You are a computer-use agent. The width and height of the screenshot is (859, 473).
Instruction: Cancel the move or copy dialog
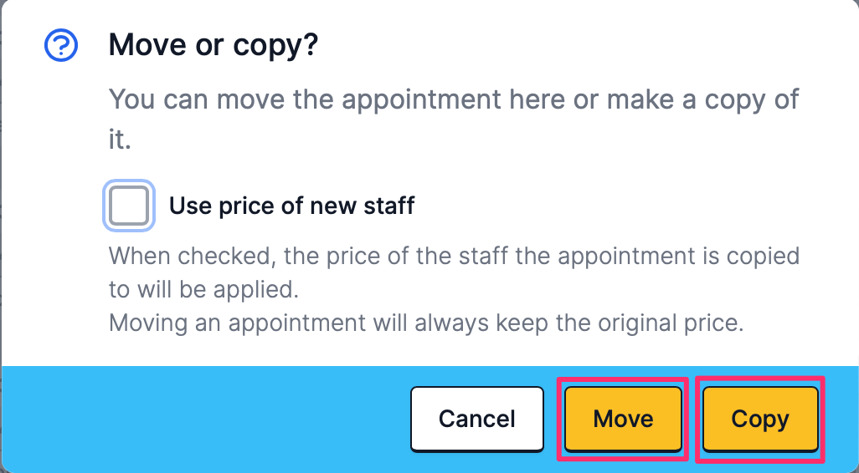[477, 419]
